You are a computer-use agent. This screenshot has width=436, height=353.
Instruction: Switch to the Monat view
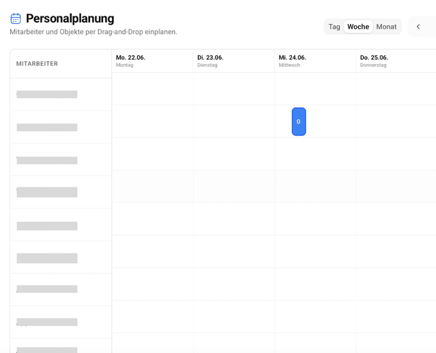point(386,27)
